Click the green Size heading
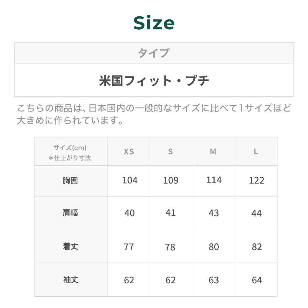308x308 pixels. pos(154,23)
